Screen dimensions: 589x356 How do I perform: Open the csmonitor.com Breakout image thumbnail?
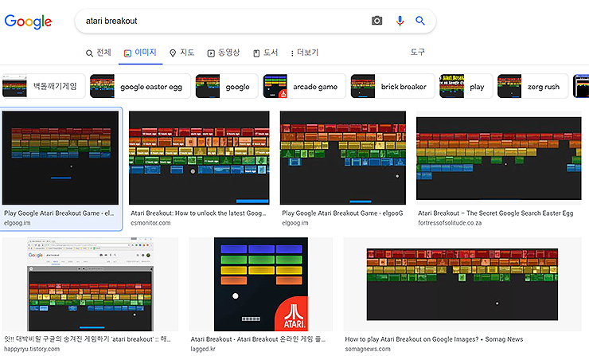[199, 158]
